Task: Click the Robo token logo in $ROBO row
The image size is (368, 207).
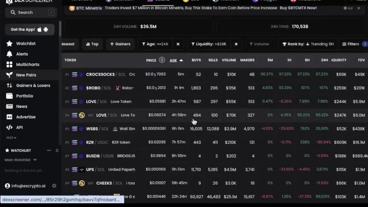Action: (x=117, y=88)
